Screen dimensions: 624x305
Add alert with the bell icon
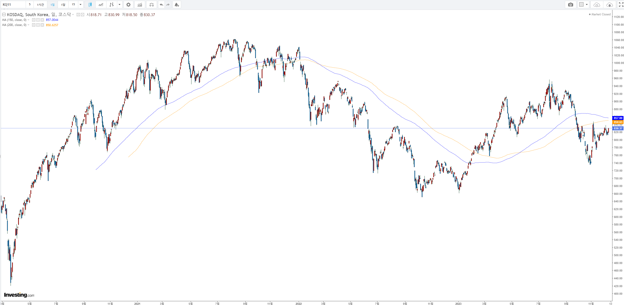point(177,5)
